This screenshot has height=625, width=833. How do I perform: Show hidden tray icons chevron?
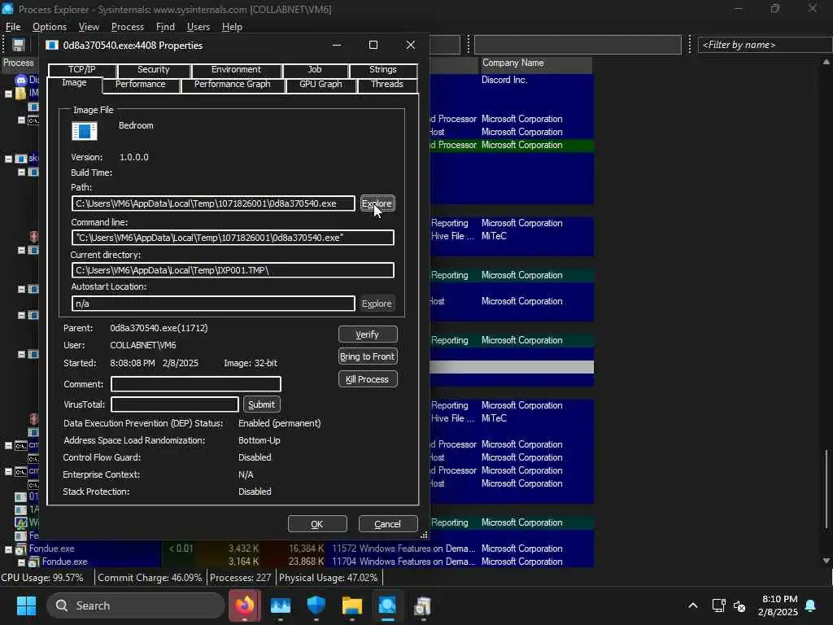[693, 605]
